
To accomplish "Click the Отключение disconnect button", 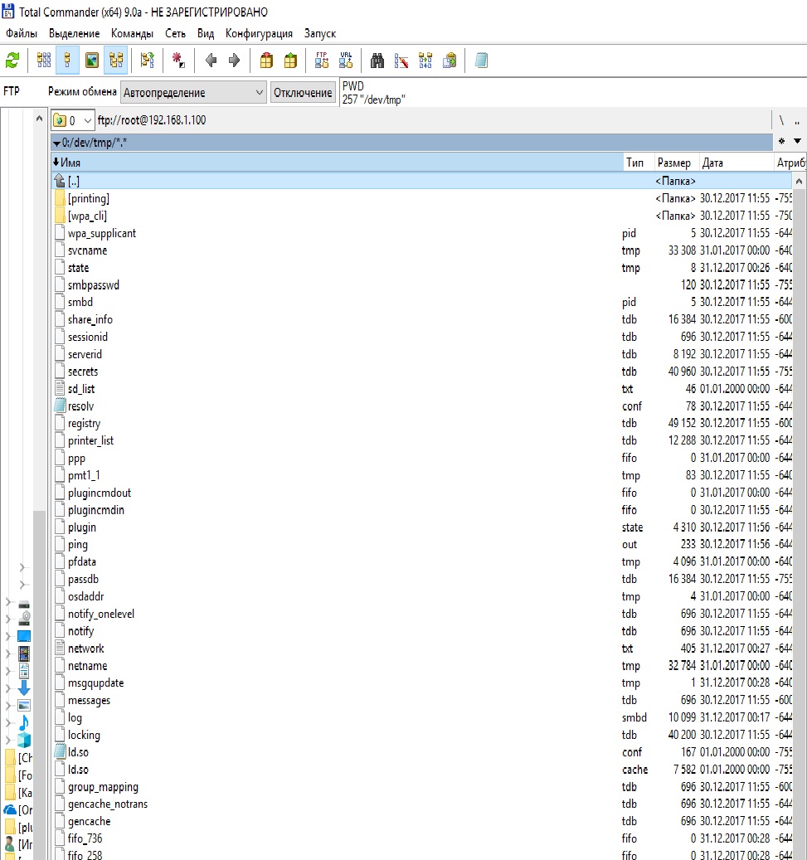I will pos(303,93).
